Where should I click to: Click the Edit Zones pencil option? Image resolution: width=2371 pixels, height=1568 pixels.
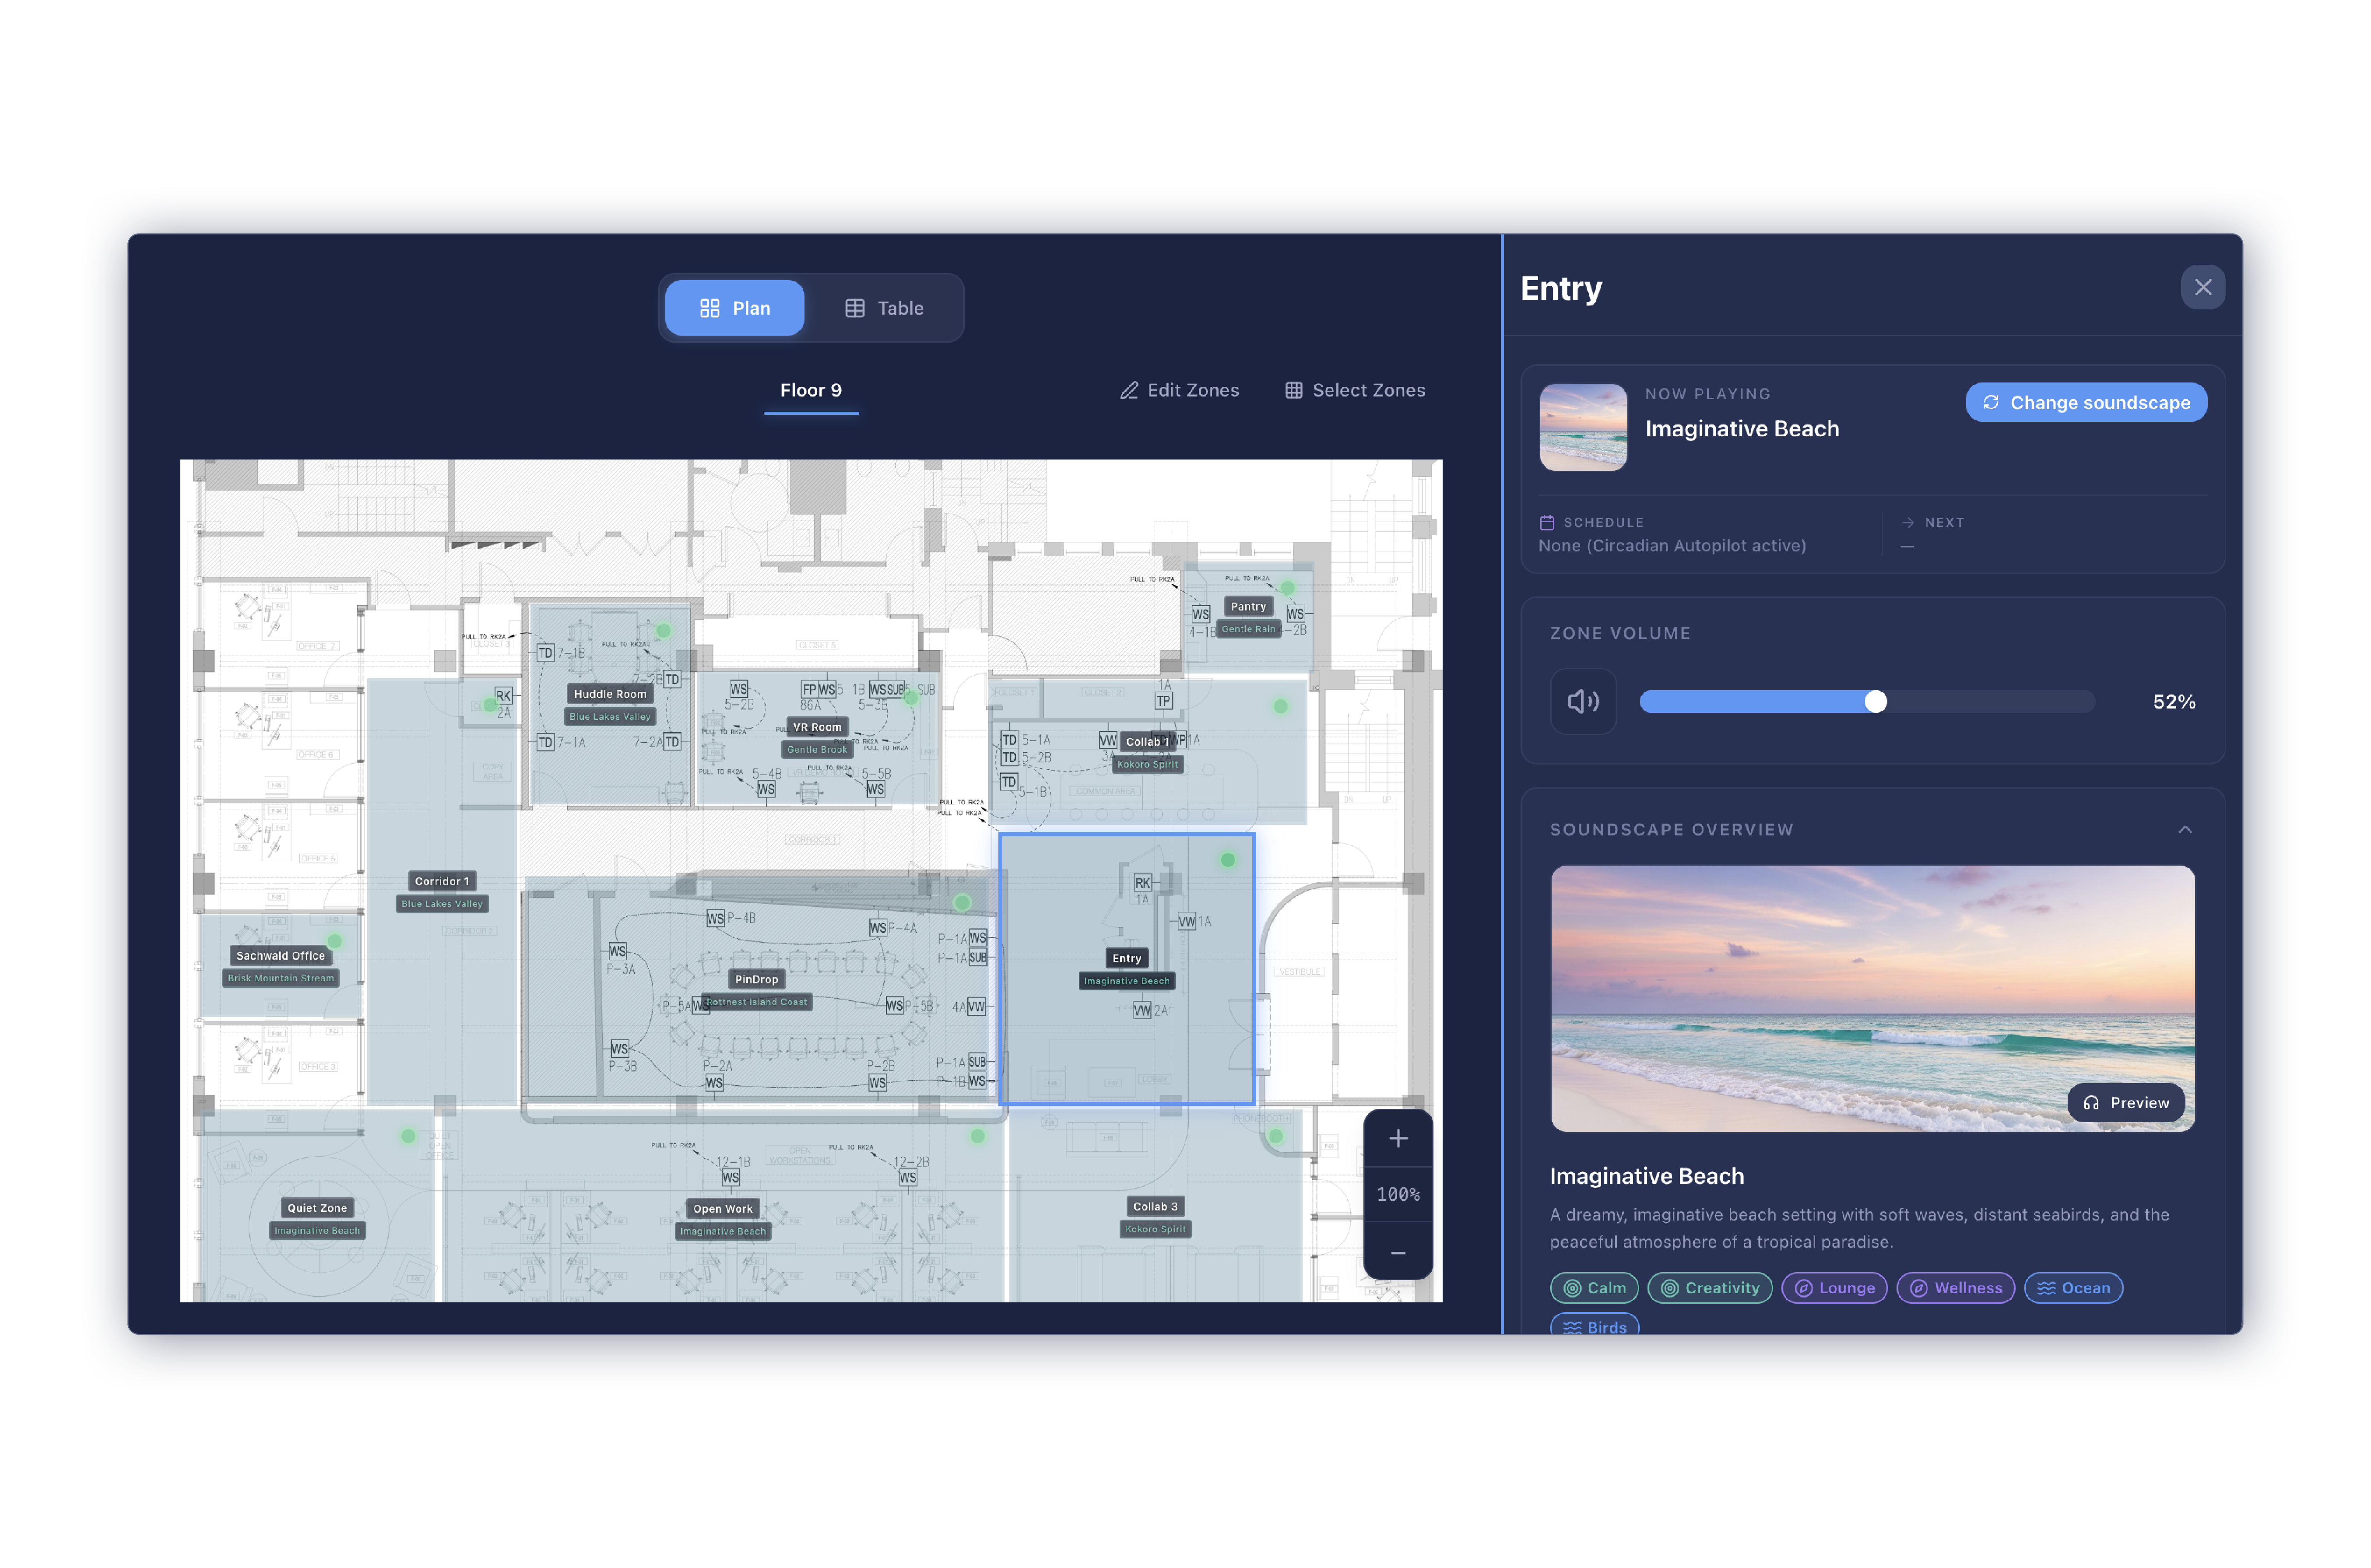[x=1179, y=391]
